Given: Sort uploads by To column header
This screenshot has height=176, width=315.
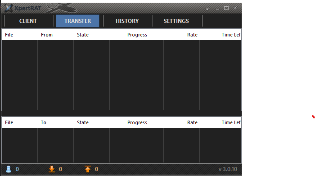Looking at the screenshot, I should pyautogui.click(x=56, y=122).
